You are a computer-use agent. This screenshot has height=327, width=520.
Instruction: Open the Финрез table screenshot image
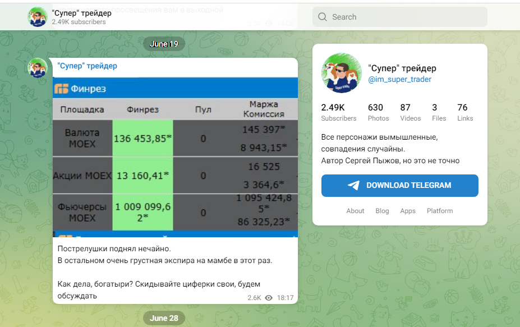click(175, 157)
